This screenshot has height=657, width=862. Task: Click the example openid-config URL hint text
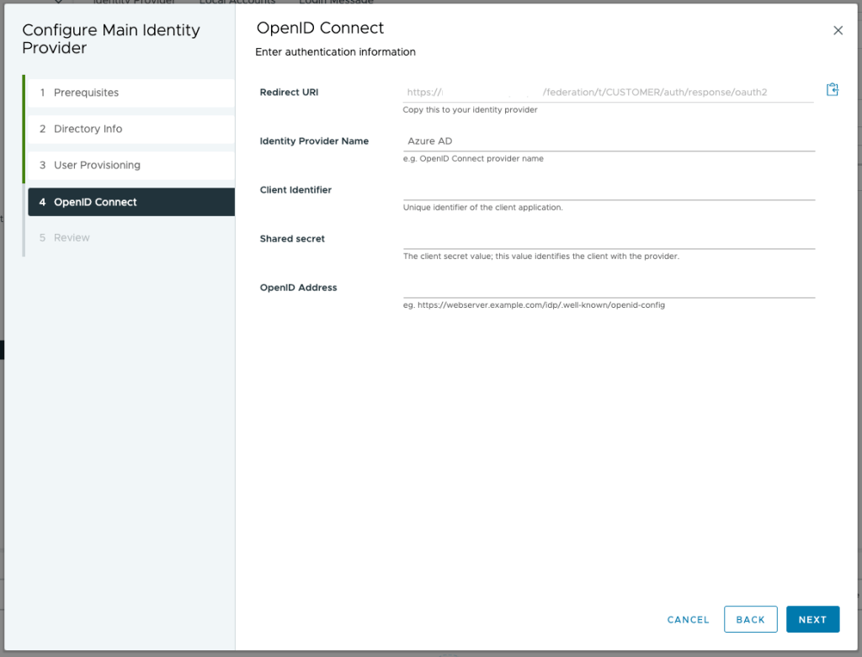(x=534, y=305)
